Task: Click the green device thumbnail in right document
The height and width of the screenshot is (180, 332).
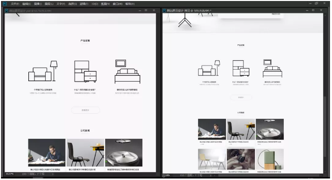Action: pos(270,159)
